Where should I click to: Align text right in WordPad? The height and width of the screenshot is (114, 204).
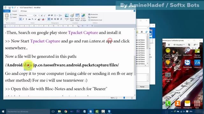55,19
